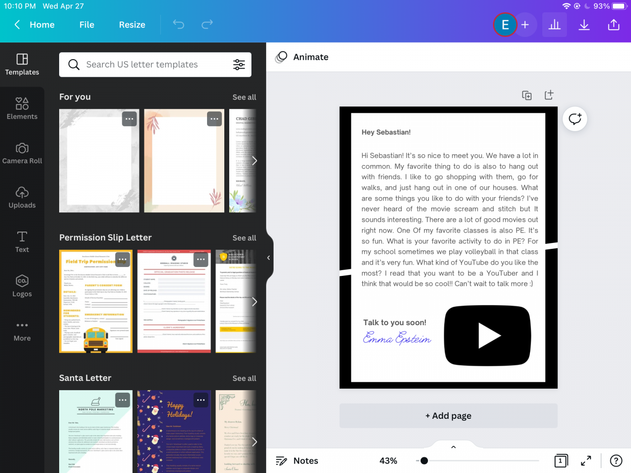Open the template search filters
The height and width of the screenshot is (473, 631).
239,65
